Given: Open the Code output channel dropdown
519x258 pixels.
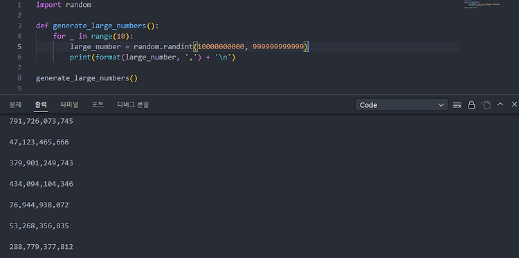Looking at the screenshot, I should pos(402,105).
